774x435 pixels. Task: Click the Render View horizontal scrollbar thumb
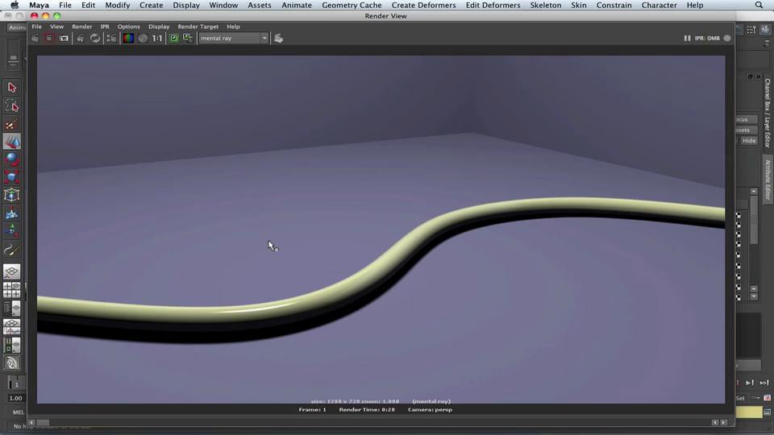coord(43,423)
